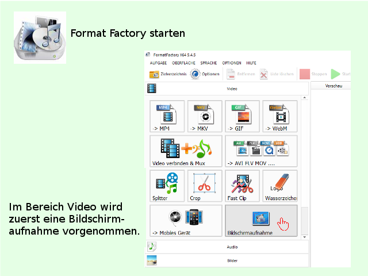Screen dimensions: 368x276
Task: Click the vertical scrollbar thumb
Action: pyautogui.click(x=305, y=221)
